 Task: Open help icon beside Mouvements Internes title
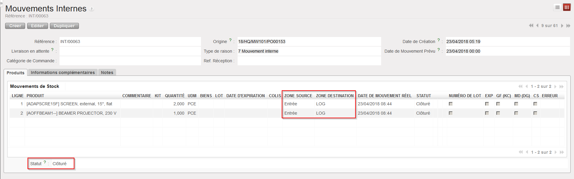coord(92,9)
